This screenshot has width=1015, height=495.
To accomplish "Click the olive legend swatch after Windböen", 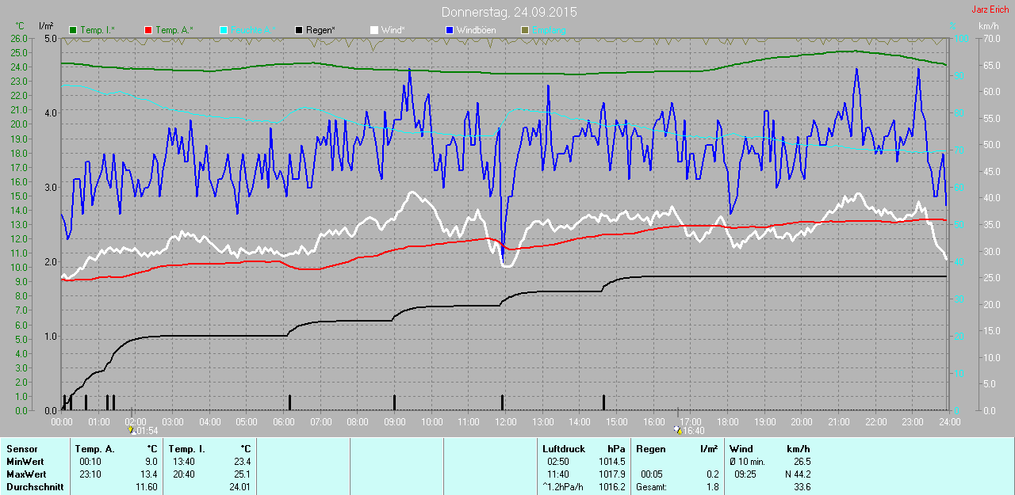I will coord(524,30).
